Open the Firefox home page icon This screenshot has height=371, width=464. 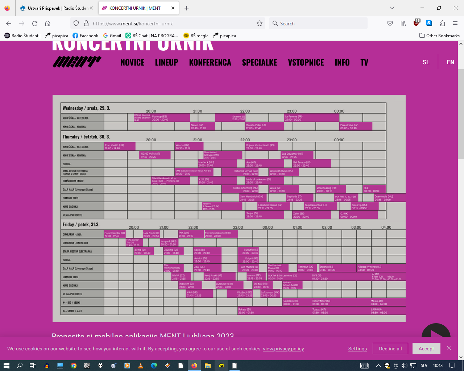[x=47, y=24]
